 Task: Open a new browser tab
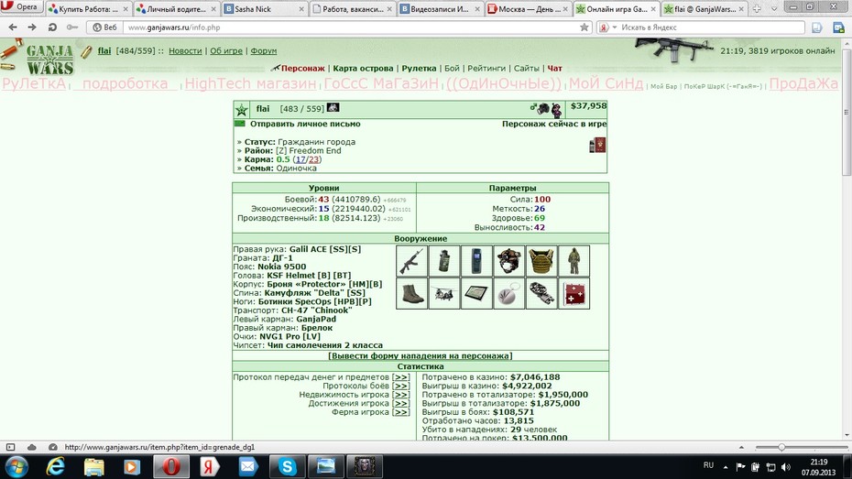tap(757, 8)
